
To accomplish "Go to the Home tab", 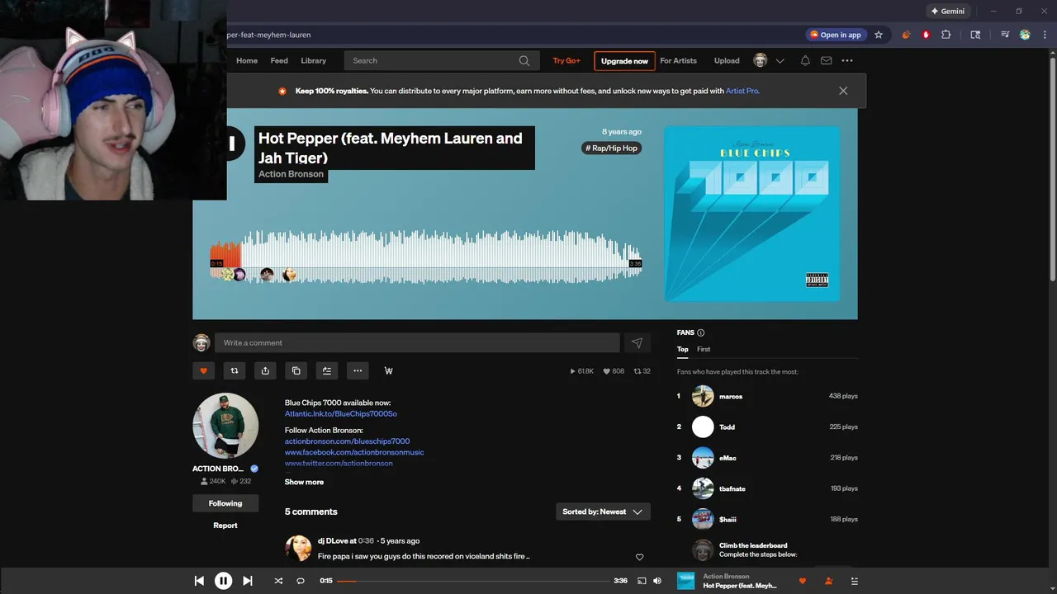I will [x=247, y=60].
